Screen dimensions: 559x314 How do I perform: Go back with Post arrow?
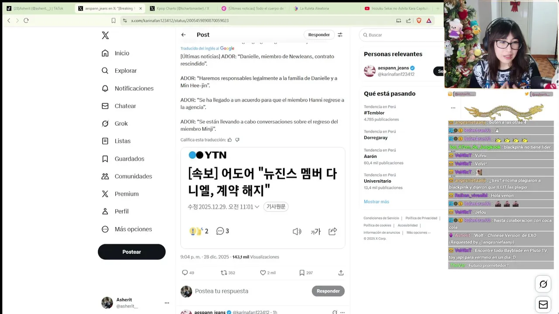click(183, 35)
